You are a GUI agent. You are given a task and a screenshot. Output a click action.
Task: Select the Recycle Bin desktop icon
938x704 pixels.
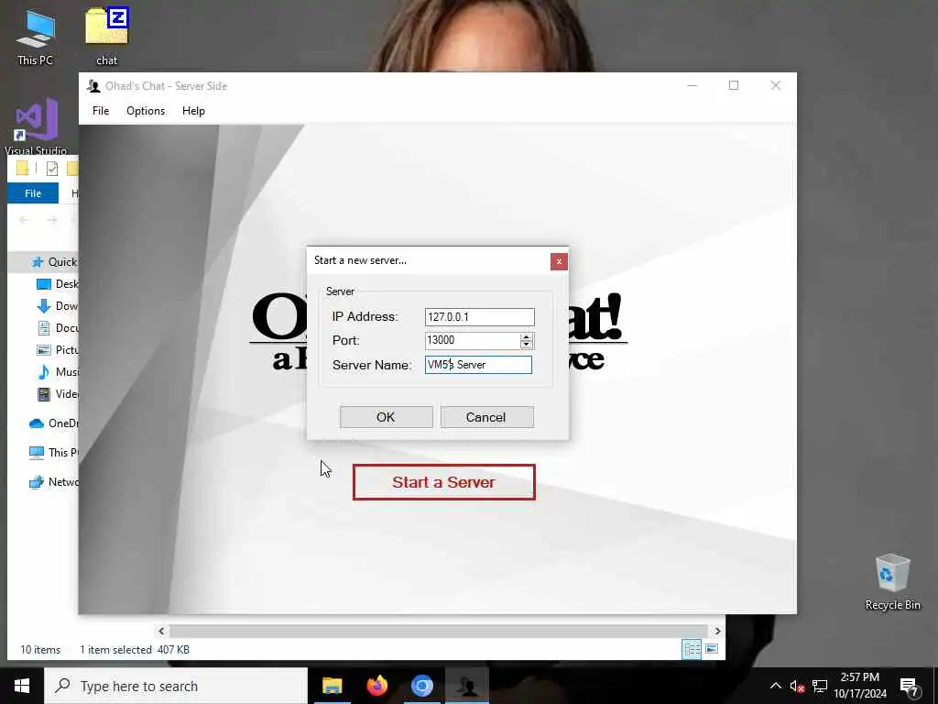892,582
